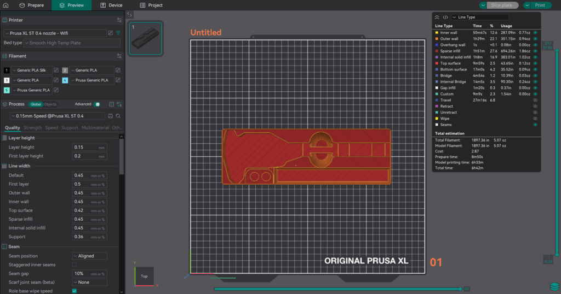
Task: Save the process preset with disk icon
Action: [x=111, y=116]
